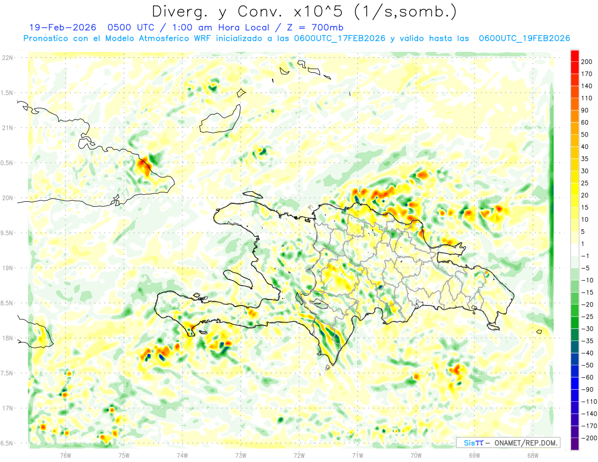Click the purple swatch below the -200 label

575,444
